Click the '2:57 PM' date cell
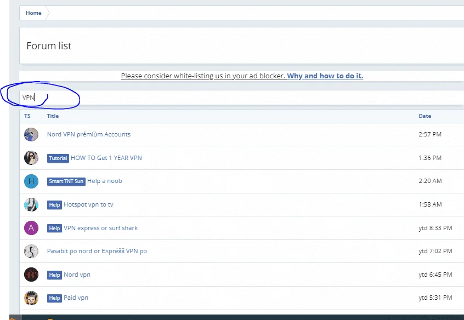This screenshot has height=320, width=464. coord(430,134)
